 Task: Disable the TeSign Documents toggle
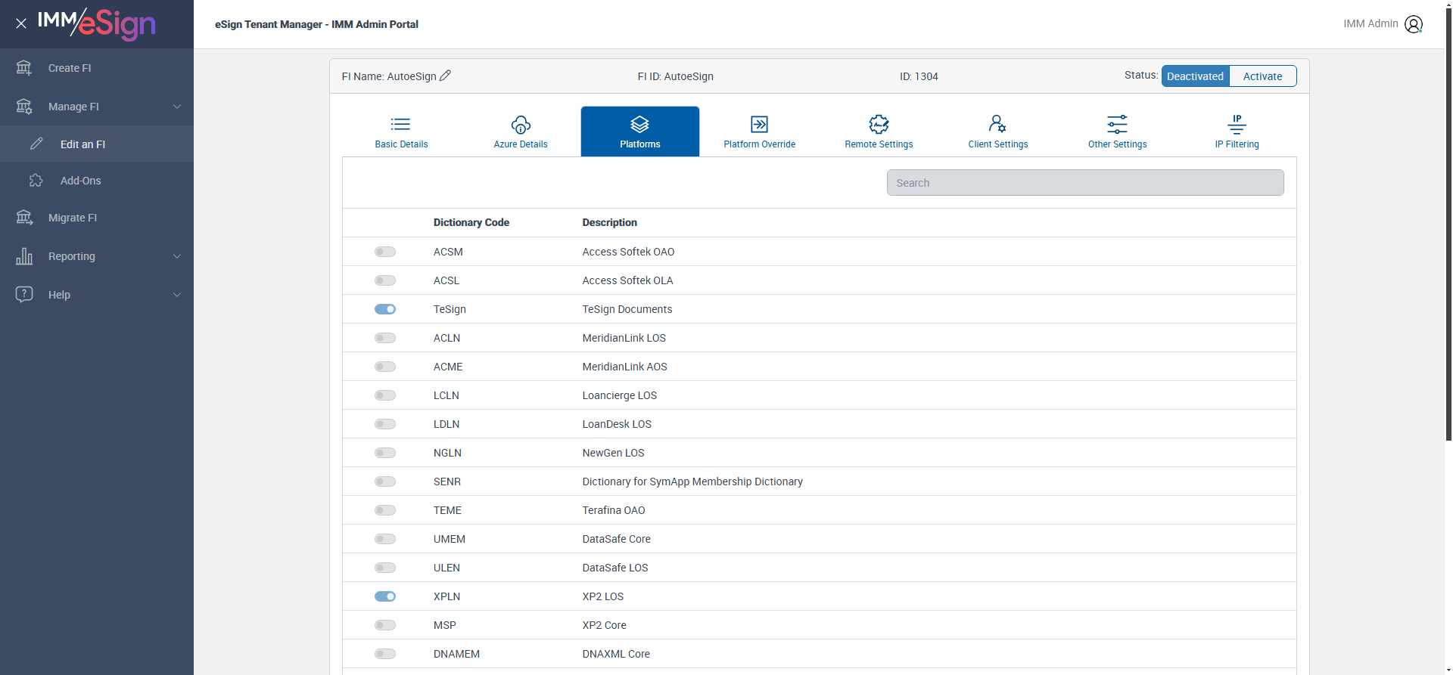385,309
